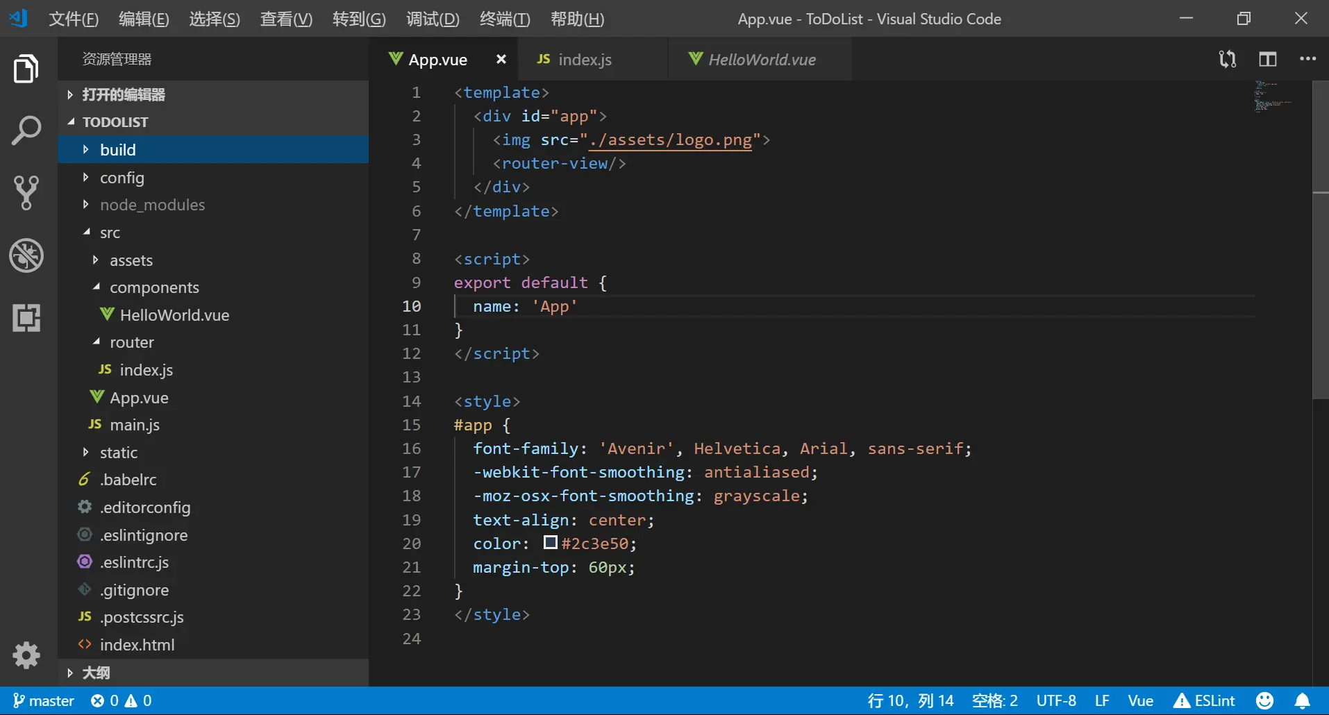
Task: Open the Search view in activity bar
Action: pyautogui.click(x=26, y=131)
